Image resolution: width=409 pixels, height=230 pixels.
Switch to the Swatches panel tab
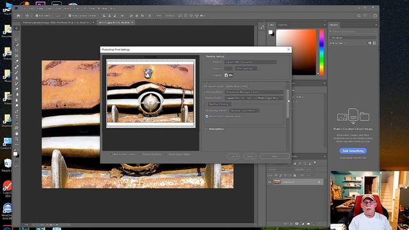coord(282,25)
